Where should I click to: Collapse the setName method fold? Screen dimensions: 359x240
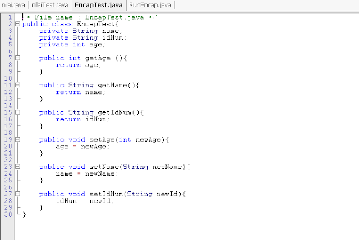pyautogui.click(x=17, y=167)
